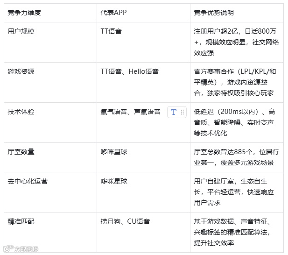Click the line "长，平台轻运营，快速响应"
The image size is (288, 255).
point(234,192)
